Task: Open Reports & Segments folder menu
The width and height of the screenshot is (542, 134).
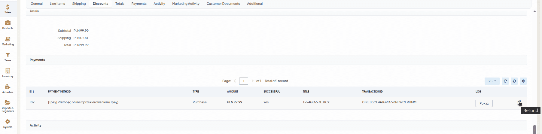Action: coord(8,106)
